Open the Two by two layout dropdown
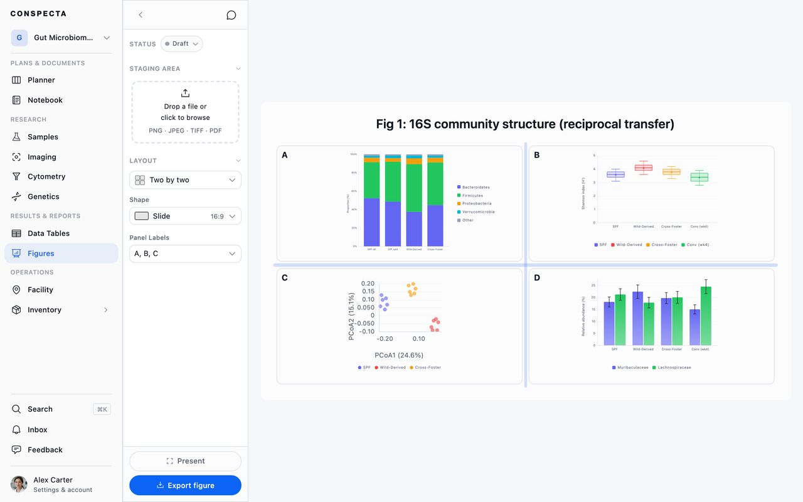 coord(185,180)
